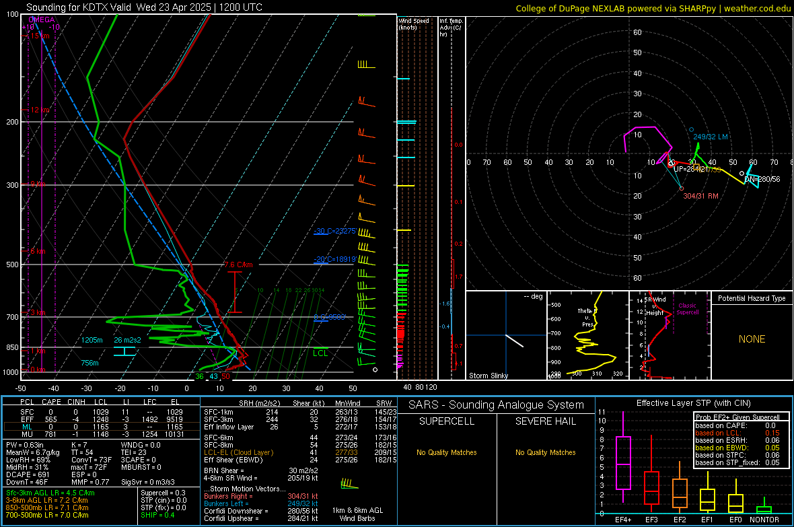Click the '249/32 LM' hodograph label
Screen dimensions: 794x527
[711, 137]
